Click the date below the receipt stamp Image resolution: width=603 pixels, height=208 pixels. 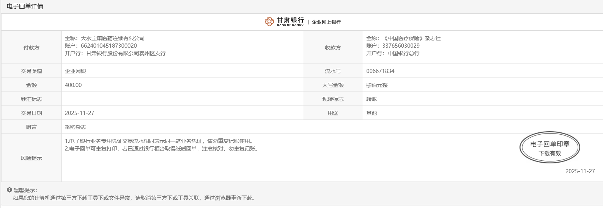pos(580,171)
